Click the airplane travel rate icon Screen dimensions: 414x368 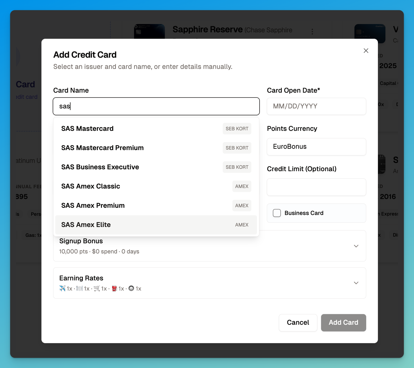[x=62, y=288]
